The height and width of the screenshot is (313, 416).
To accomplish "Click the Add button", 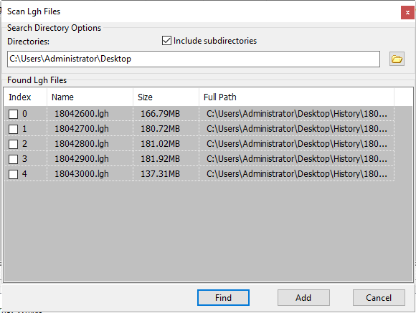I will (x=303, y=298).
